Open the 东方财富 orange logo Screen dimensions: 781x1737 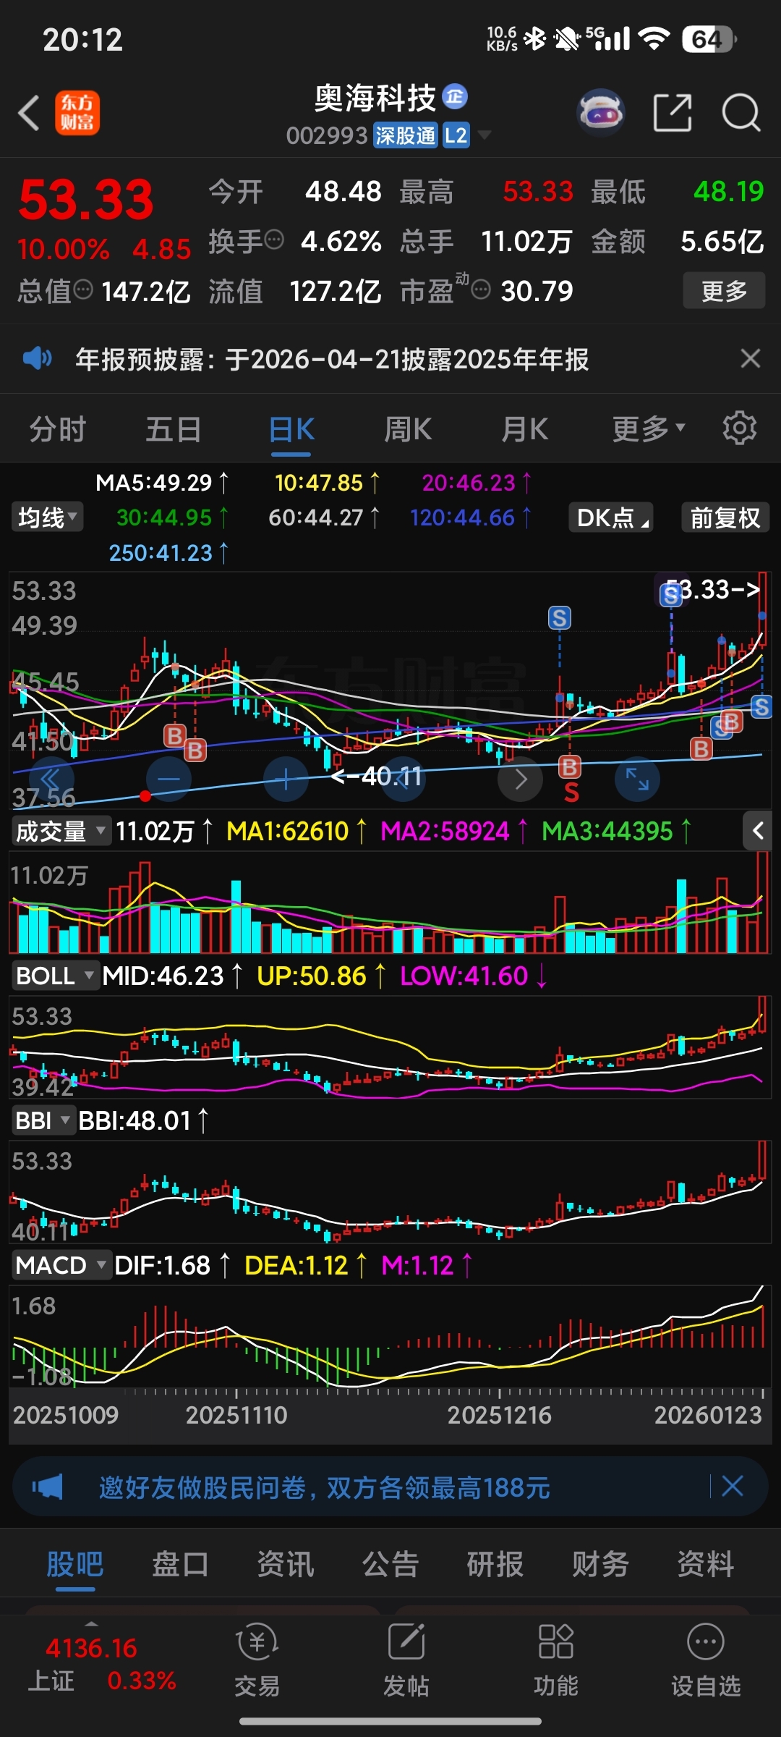point(77,113)
